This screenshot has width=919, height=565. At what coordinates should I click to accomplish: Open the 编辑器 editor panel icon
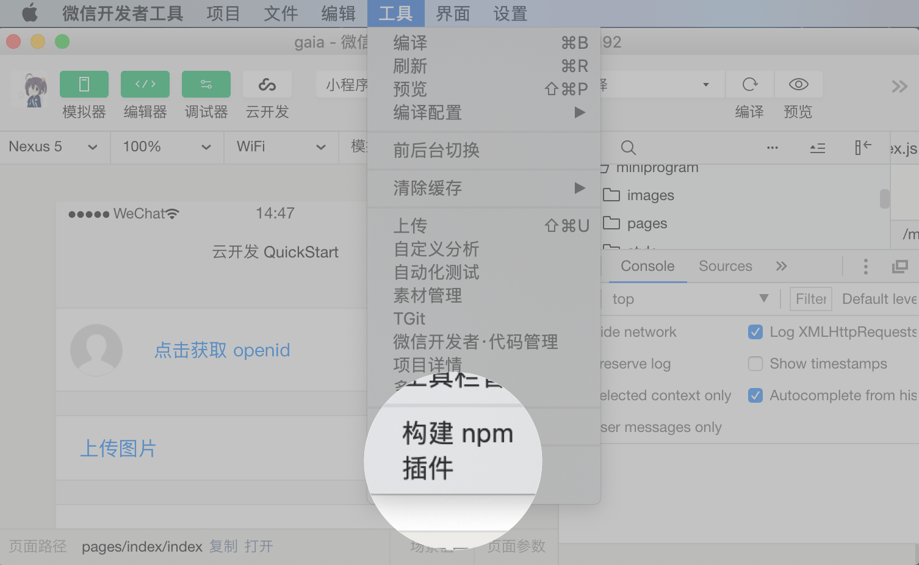coord(145,84)
